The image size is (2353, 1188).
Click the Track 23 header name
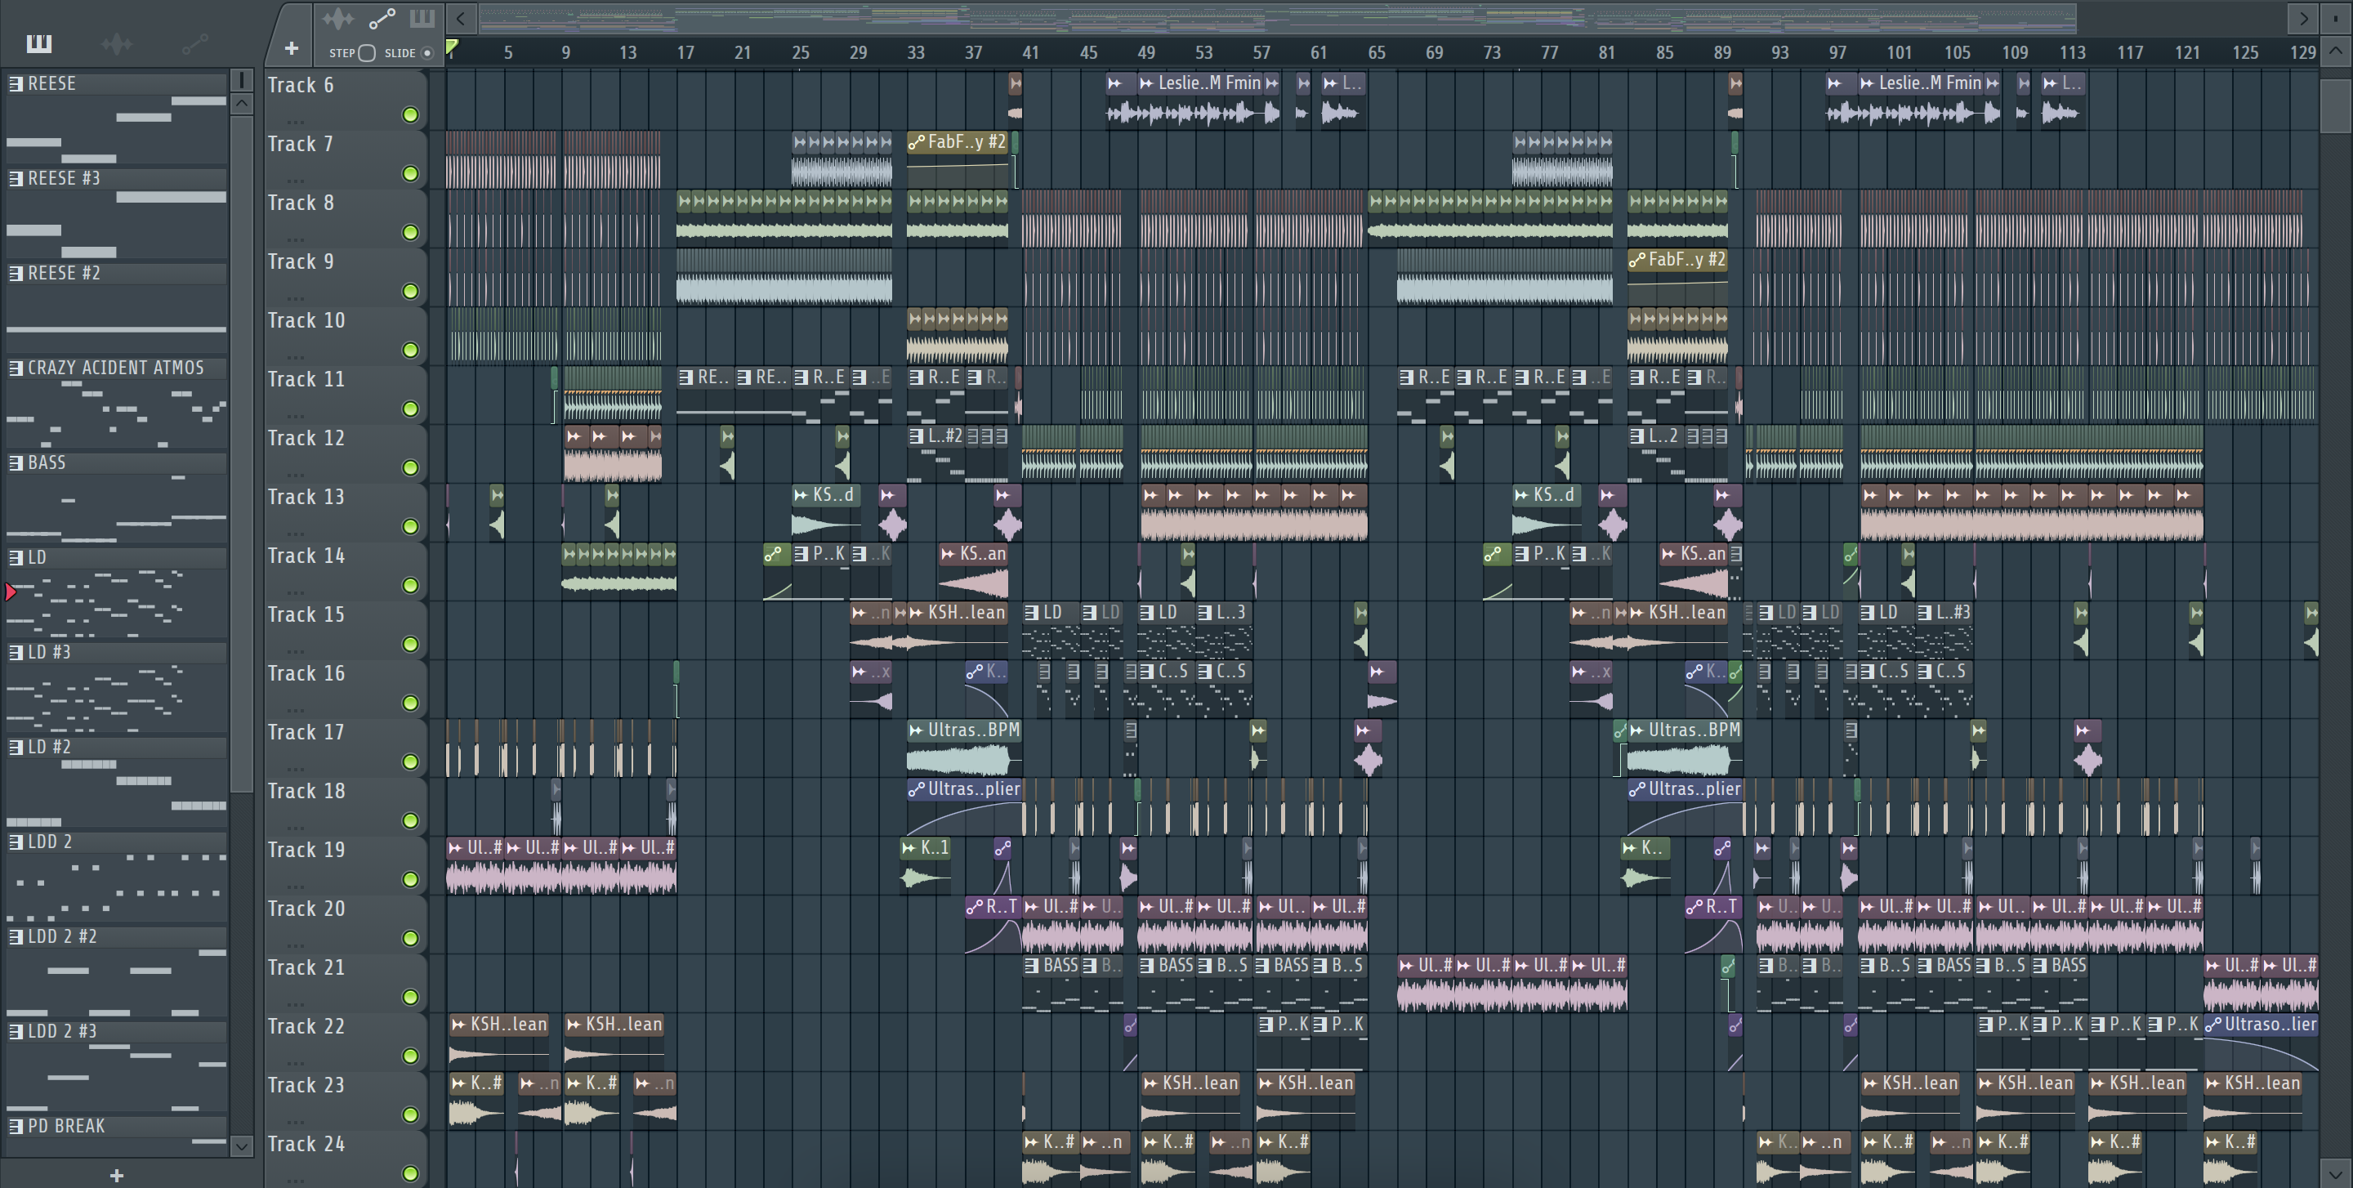[x=306, y=1086]
